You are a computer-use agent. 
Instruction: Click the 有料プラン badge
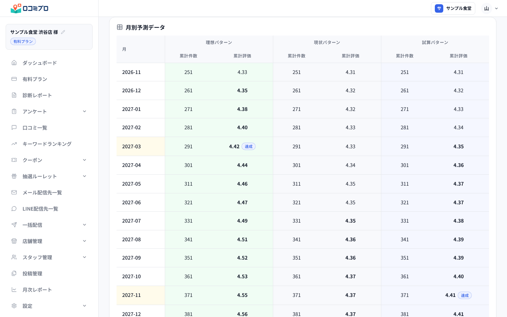[x=23, y=42]
